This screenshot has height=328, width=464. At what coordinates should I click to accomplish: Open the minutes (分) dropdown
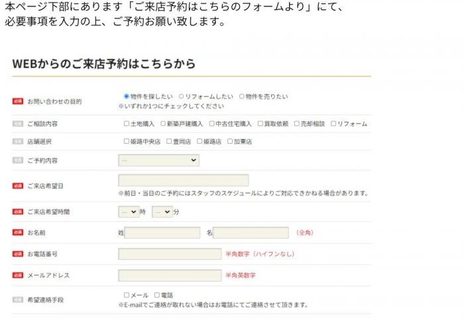pyautogui.click(x=162, y=212)
